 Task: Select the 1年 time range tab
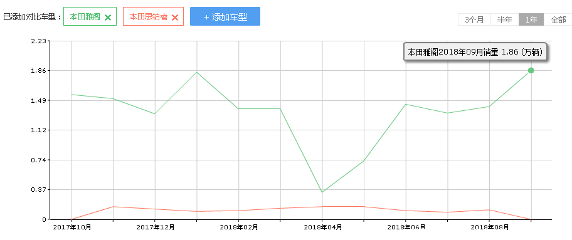[x=531, y=19]
